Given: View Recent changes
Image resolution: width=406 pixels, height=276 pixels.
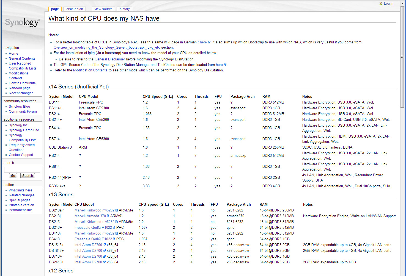Looking at the screenshot, I should 21,93.
